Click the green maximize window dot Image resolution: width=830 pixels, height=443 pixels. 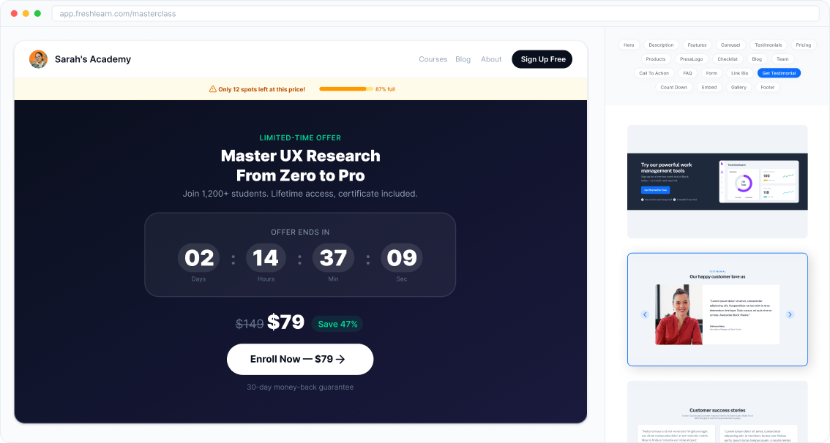click(37, 14)
